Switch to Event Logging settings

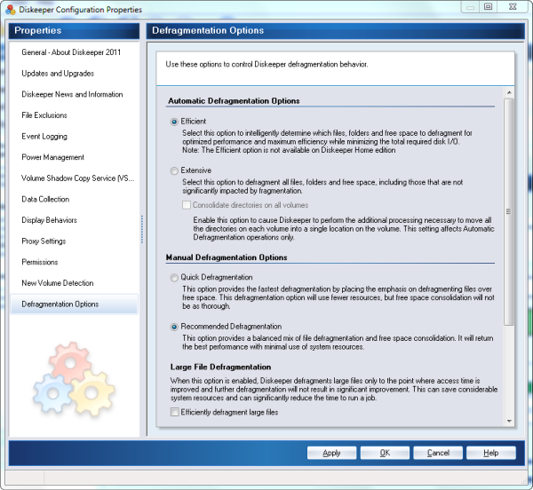(x=44, y=137)
